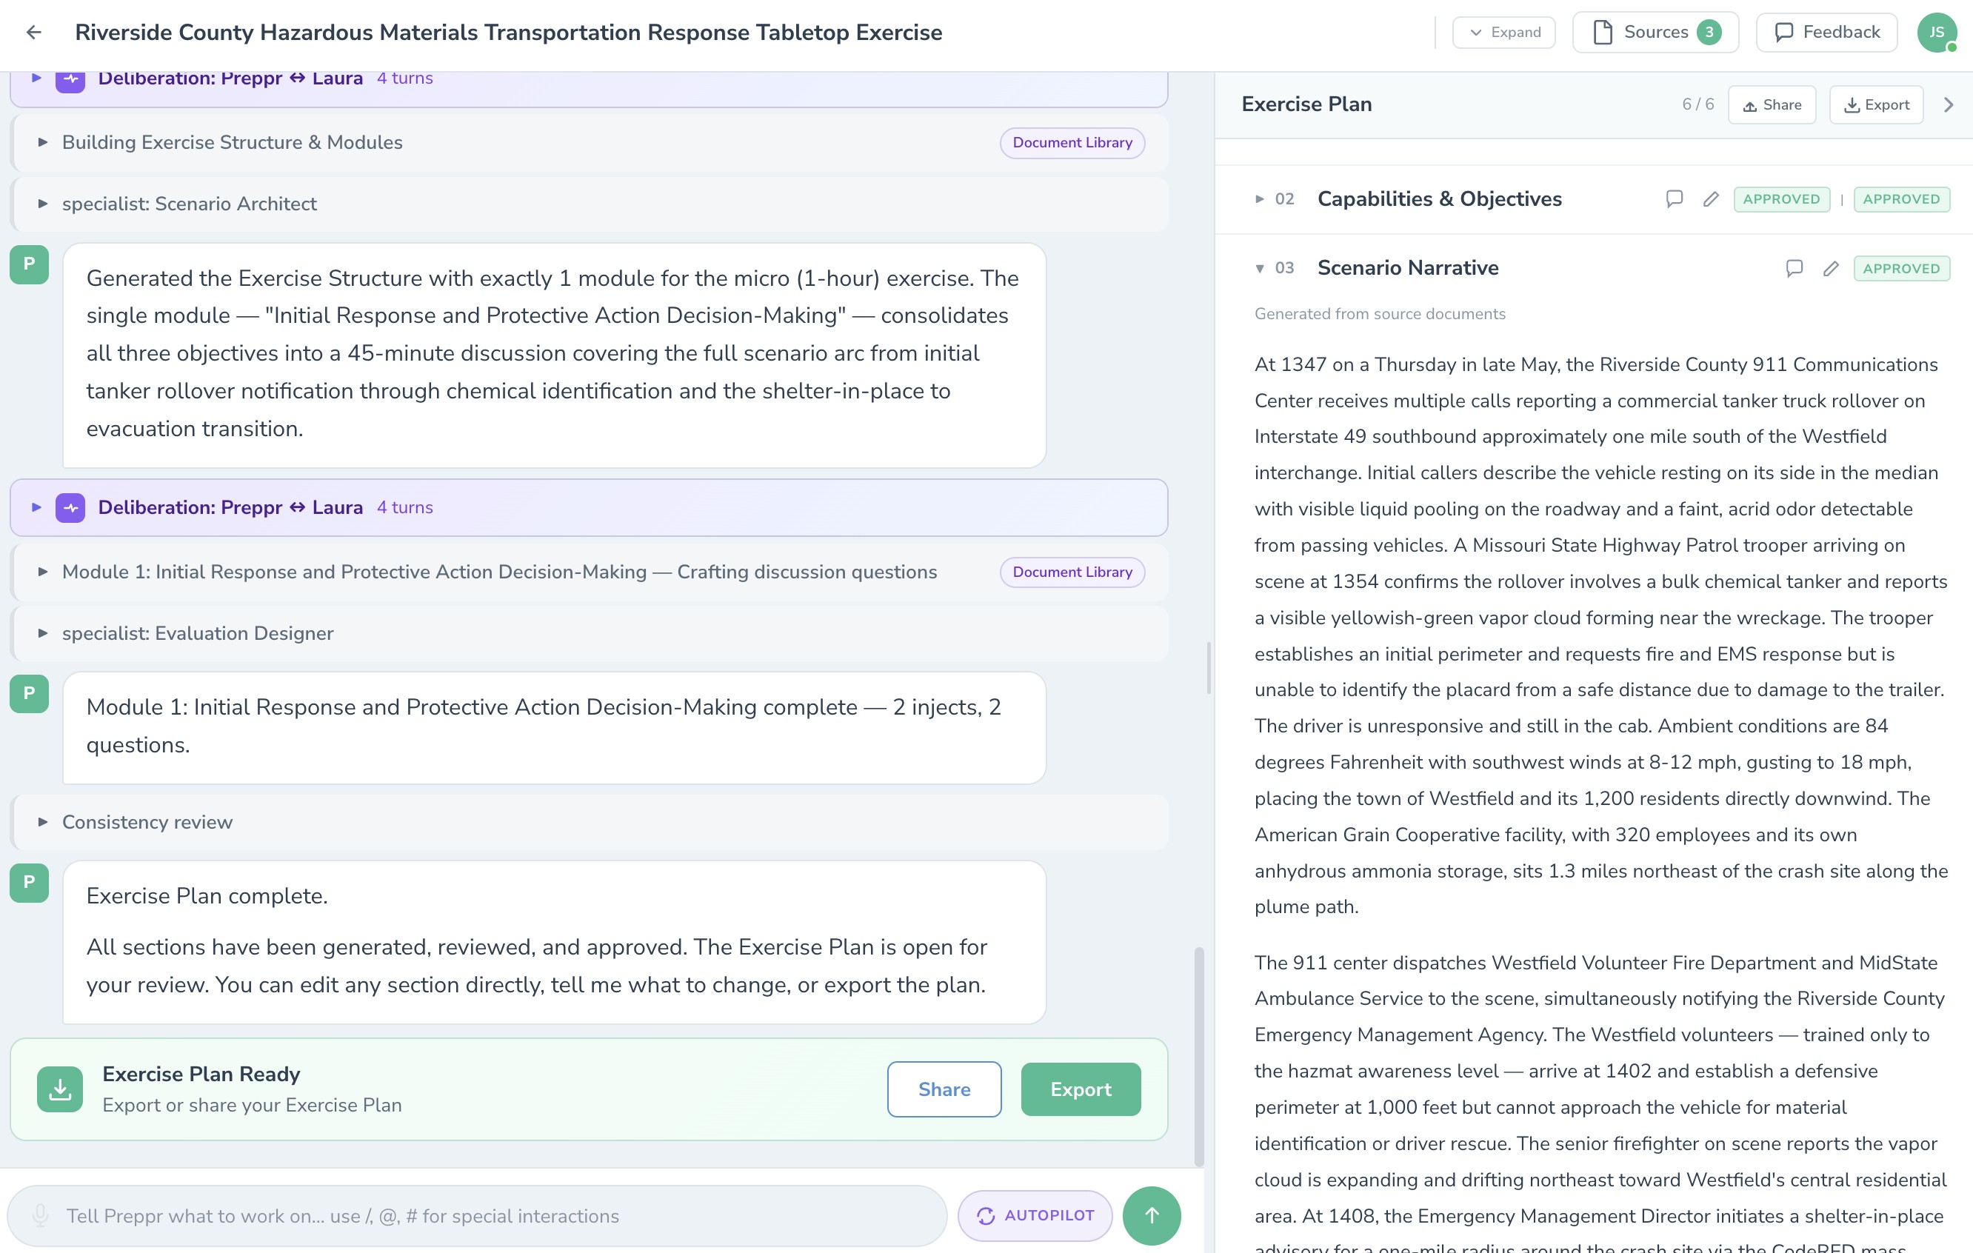Open the Expand dropdown in header
This screenshot has height=1253, width=1973.
[x=1504, y=33]
